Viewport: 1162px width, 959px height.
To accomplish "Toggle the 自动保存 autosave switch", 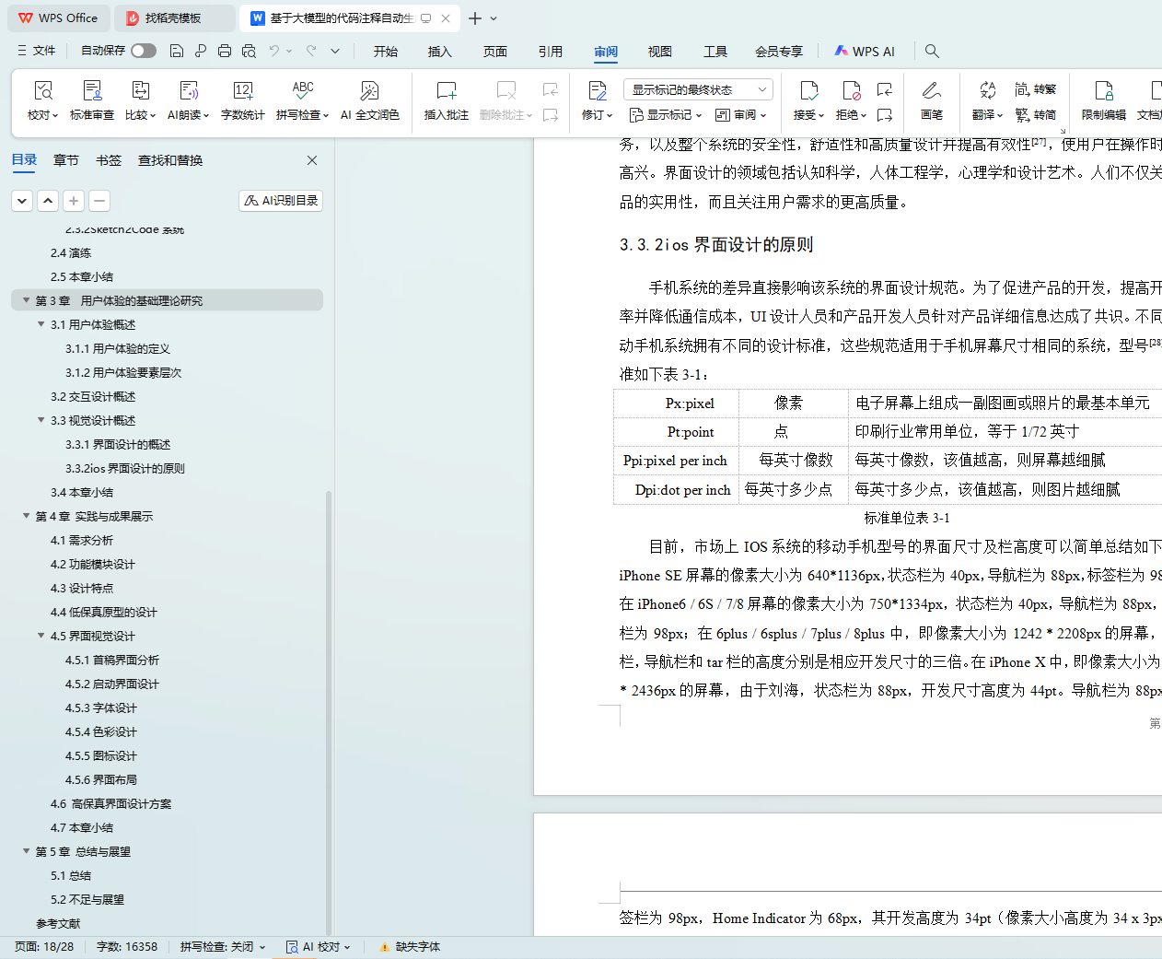I will (143, 51).
